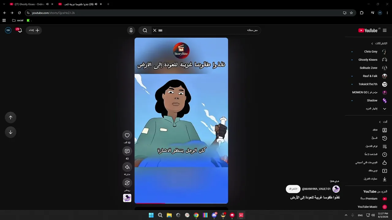Open the tab search dropdown arrow
The width and height of the screenshot is (392, 220).
click(4, 4)
